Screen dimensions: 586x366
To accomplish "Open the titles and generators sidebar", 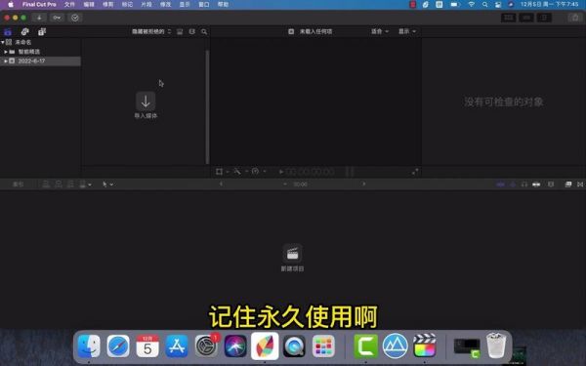I will coord(42,32).
